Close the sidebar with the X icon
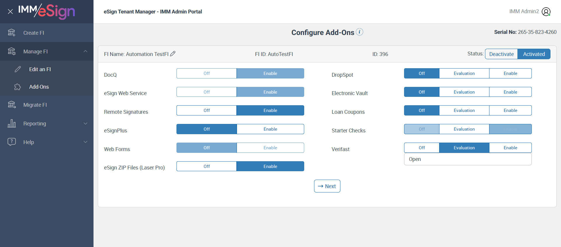Screen dimensions: 561x247 pyautogui.click(x=10, y=12)
